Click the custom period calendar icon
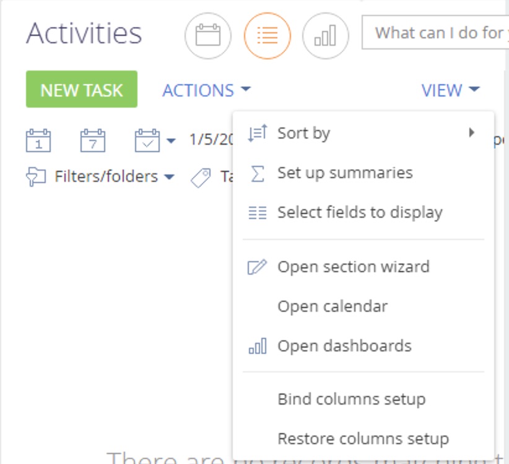 [x=147, y=140]
